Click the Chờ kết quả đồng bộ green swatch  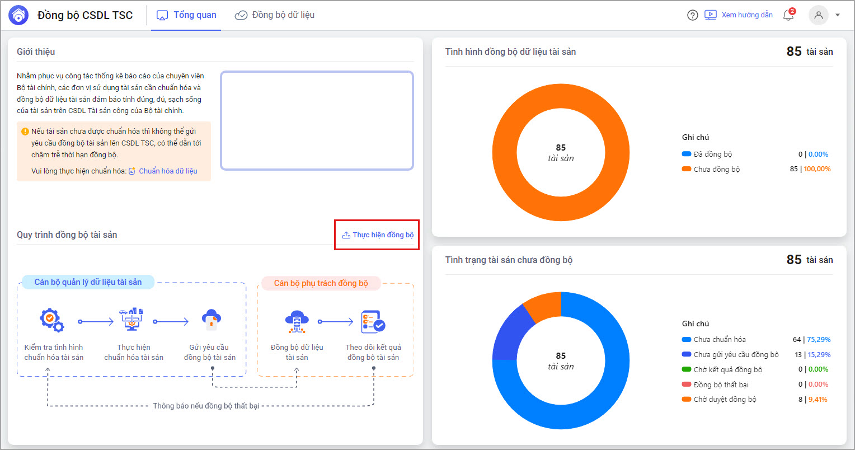click(x=687, y=369)
